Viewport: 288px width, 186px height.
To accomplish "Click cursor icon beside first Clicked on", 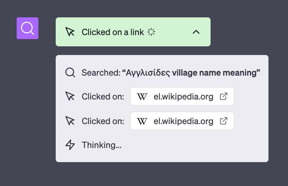I will click(x=70, y=97).
